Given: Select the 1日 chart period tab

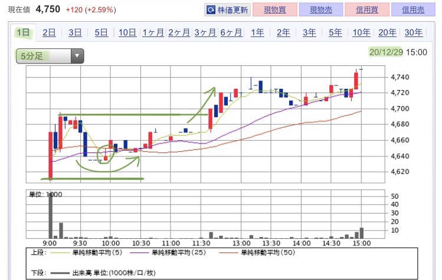Looking at the screenshot, I should tap(23, 32).
